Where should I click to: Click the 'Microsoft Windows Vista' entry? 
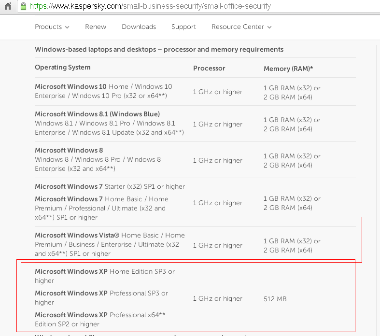pyautogui.click(x=110, y=244)
